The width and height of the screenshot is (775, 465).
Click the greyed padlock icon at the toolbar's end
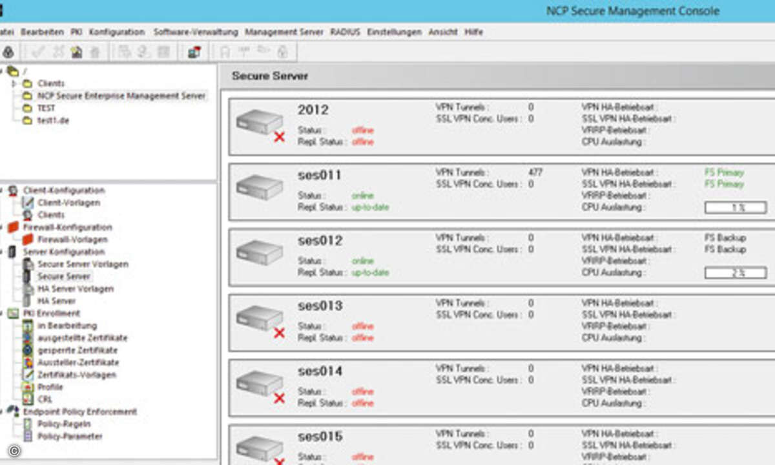click(x=282, y=52)
